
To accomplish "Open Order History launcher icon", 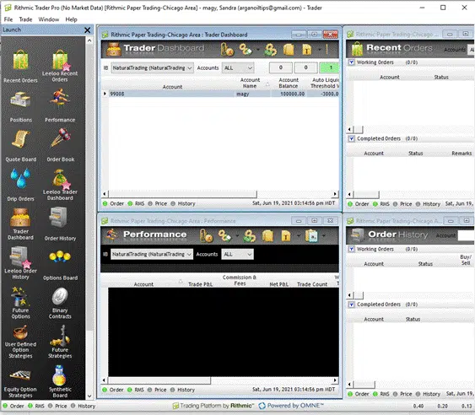I will [x=60, y=224].
